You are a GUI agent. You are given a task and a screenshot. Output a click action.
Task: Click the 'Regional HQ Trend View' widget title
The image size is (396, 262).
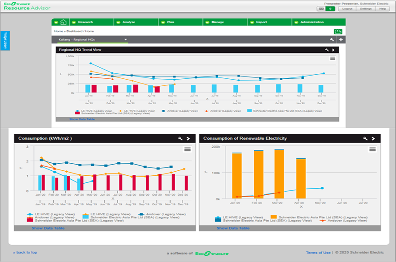80,50
